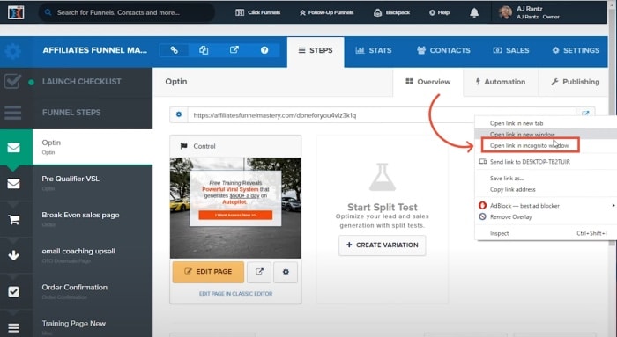The image size is (617, 337).
Task: Click the URL settings gear icon
Action: point(179,114)
